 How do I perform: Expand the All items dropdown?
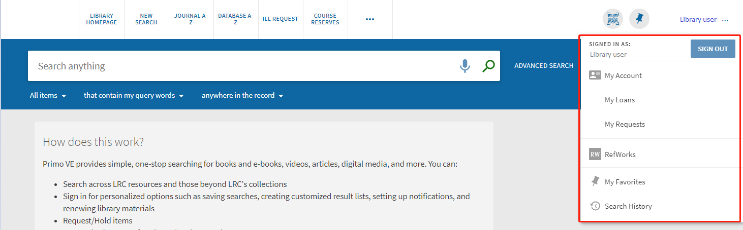(x=48, y=95)
